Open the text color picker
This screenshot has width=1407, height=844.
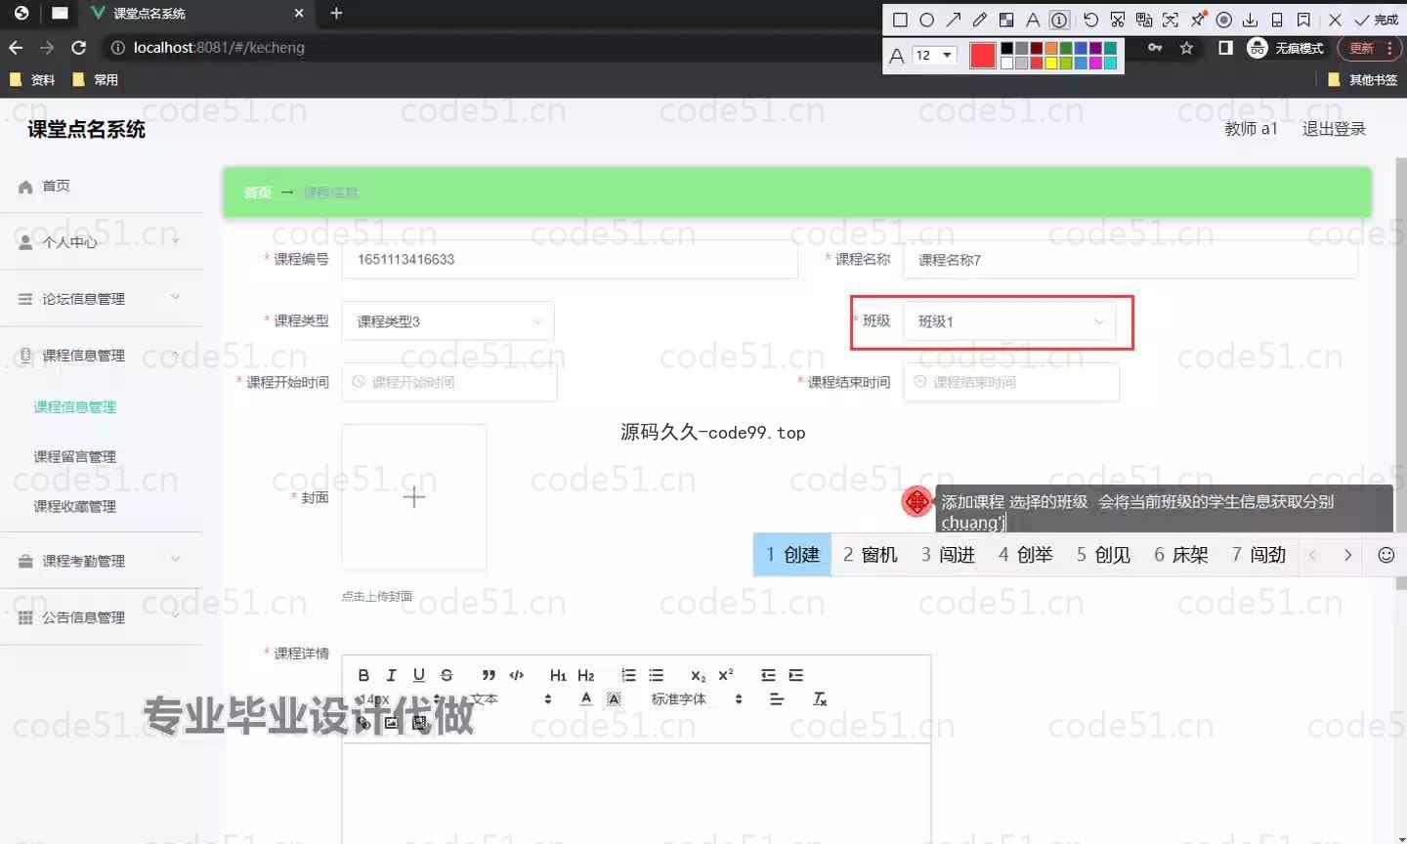click(586, 698)
